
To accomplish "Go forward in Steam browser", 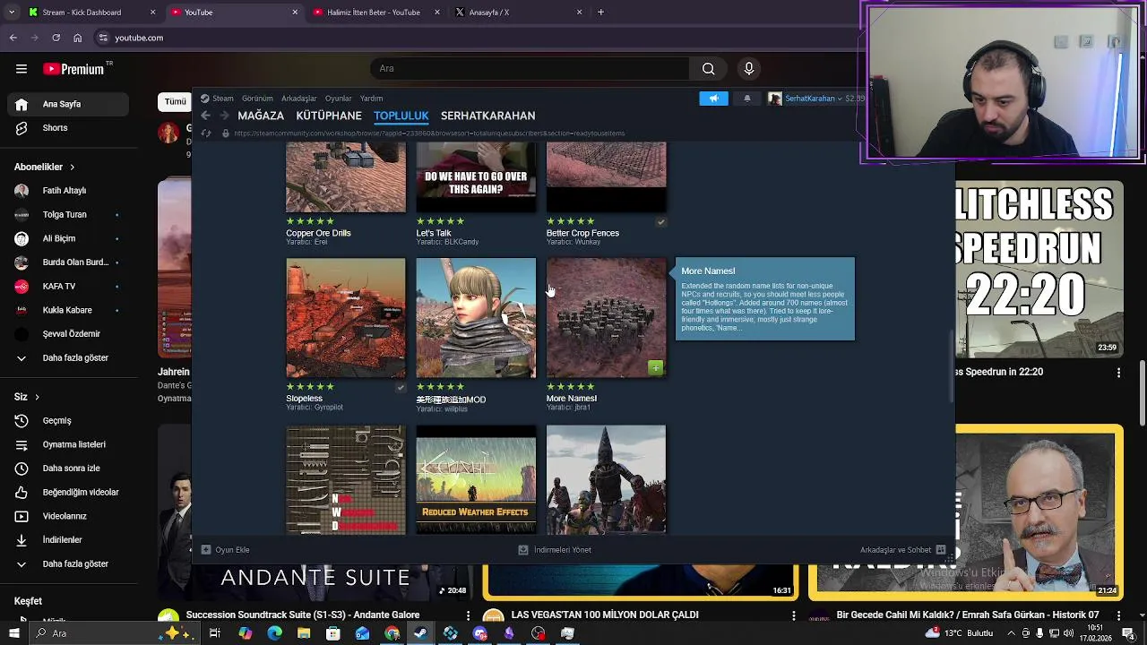I will pyautogui.click(x=224, y=116).
